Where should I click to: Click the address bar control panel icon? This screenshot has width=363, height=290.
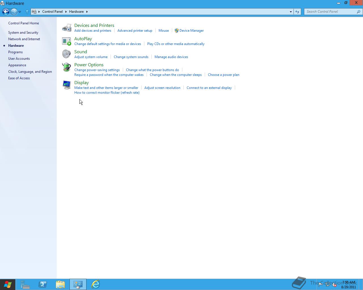click(34, 12)
